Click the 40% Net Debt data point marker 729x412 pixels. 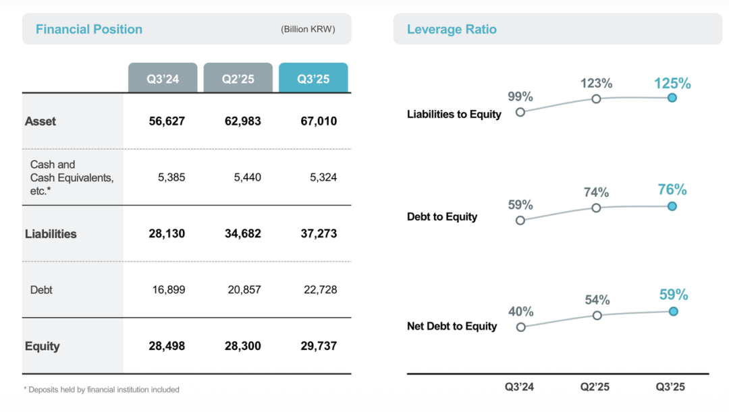coord(520,327)
